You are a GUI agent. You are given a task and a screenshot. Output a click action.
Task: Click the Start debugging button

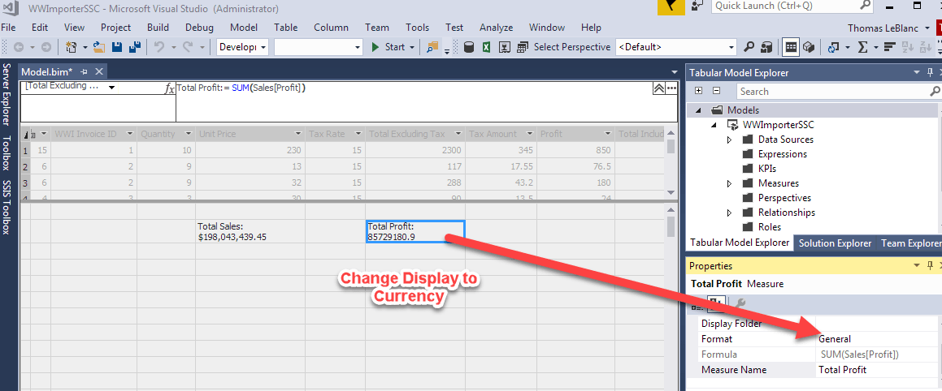388,47
